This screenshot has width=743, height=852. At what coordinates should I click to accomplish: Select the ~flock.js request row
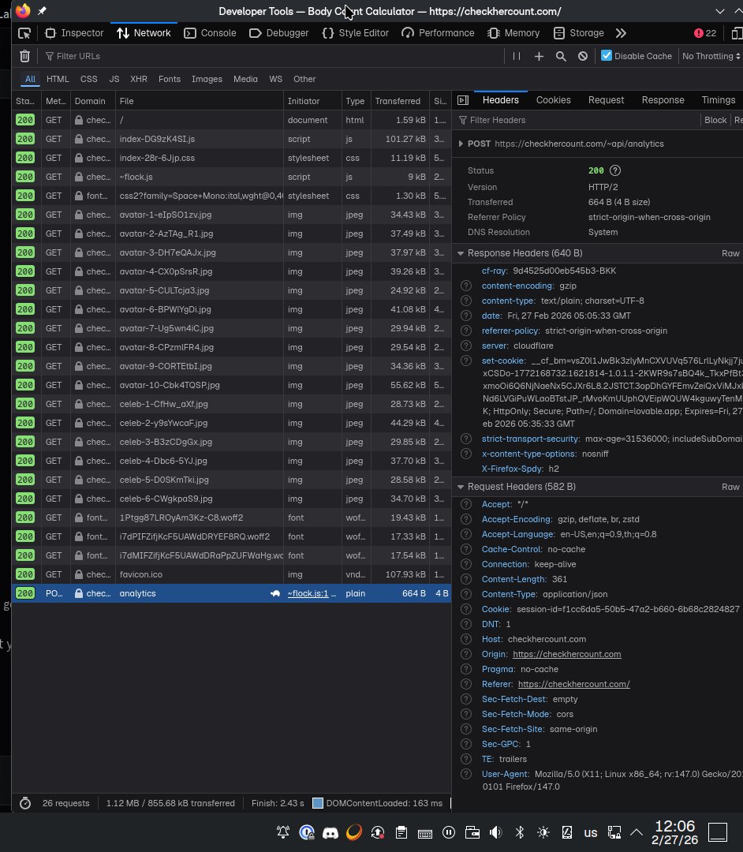[231, 177]
